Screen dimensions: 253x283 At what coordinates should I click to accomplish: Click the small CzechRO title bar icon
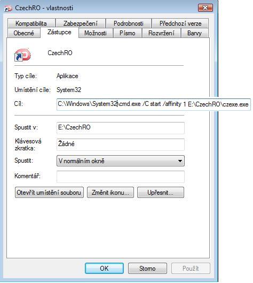click(x=9, y=9)
